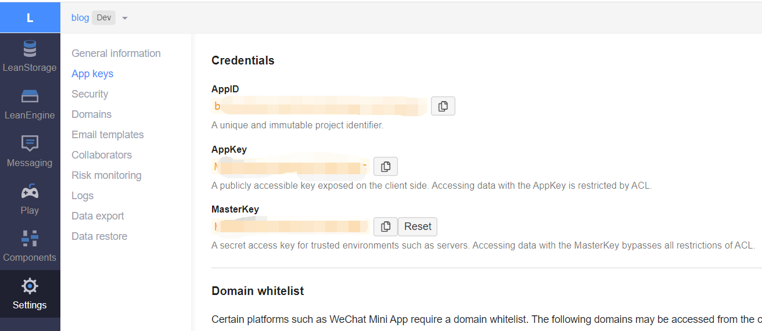Switch to the Security settings page
This screenshot has height=331, width=762.
pyautogui.click(x=90, y=94)
